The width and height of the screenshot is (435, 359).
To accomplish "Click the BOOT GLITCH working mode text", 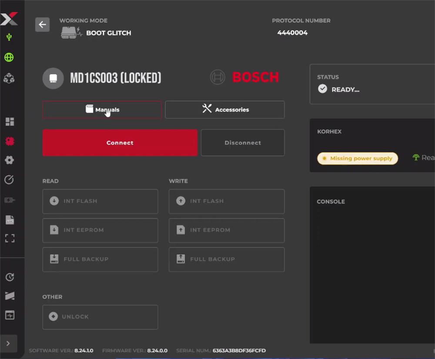I will 109,33.
